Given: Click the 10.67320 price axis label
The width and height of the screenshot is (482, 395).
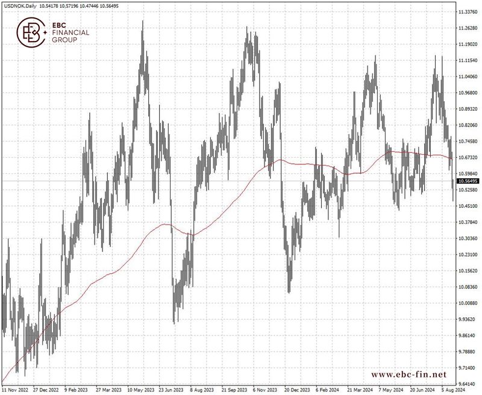Looking at the screenshot, I should [x=468, y=157].
